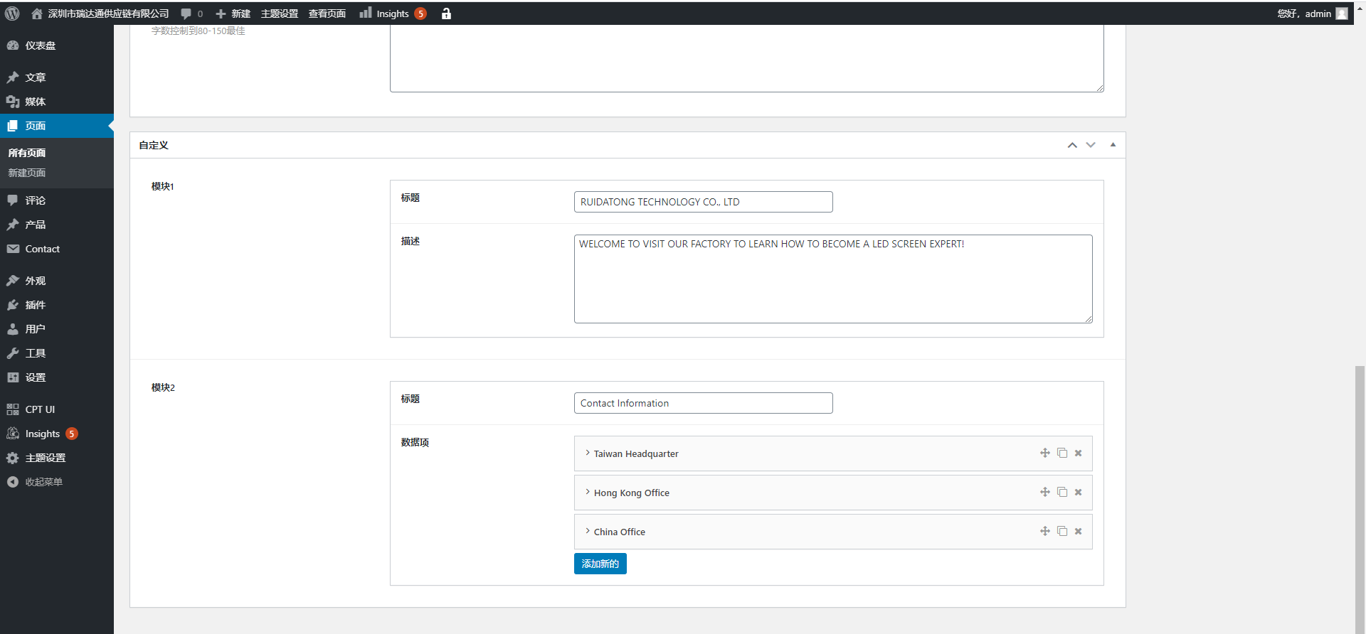Image resolution: width=1366 pixels, height=634 pixels.
Task: Expand the Taiwan Headquarter row
Action: point(588,453)
